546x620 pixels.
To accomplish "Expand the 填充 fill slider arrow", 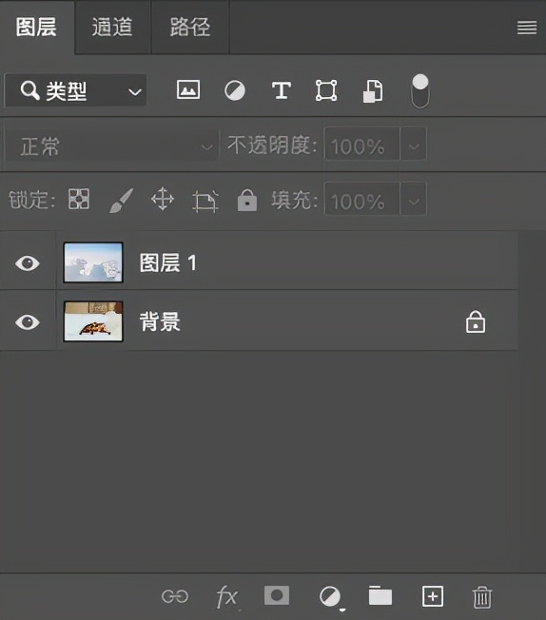I will [x=414, y=199].
